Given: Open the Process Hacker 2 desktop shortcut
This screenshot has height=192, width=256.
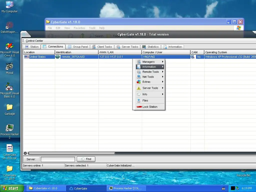Looking at the screenshot, I should (x=9, y=131).
